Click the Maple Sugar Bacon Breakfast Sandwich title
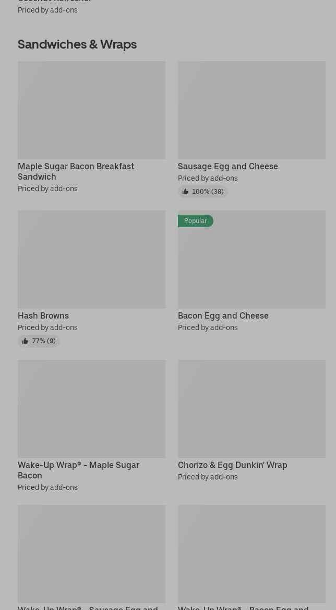336x610 pixels. pos(76,171)
